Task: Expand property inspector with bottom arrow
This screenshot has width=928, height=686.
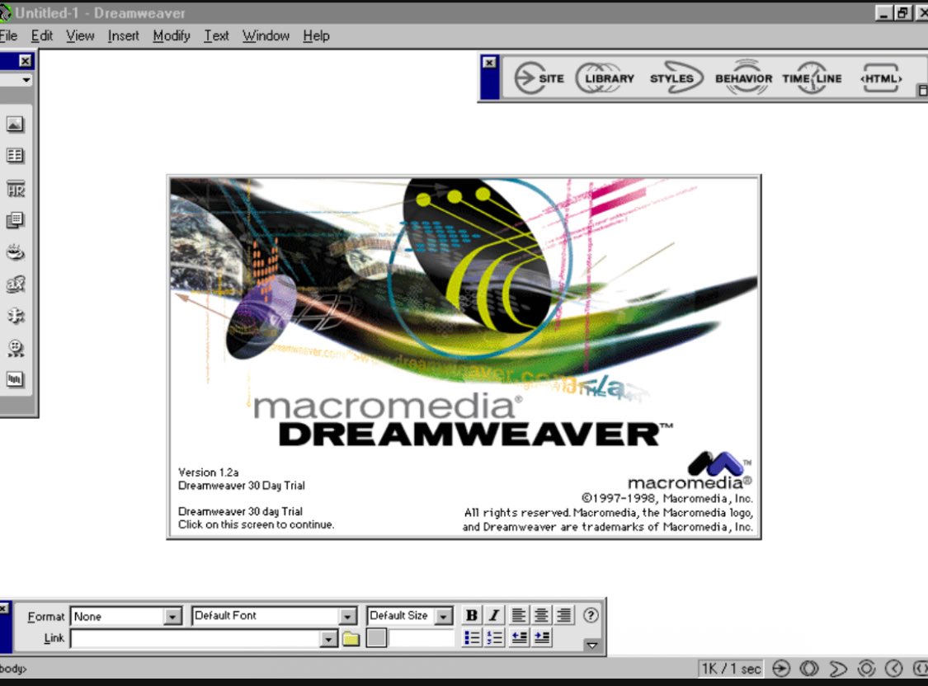Action: tap(591, 646)
